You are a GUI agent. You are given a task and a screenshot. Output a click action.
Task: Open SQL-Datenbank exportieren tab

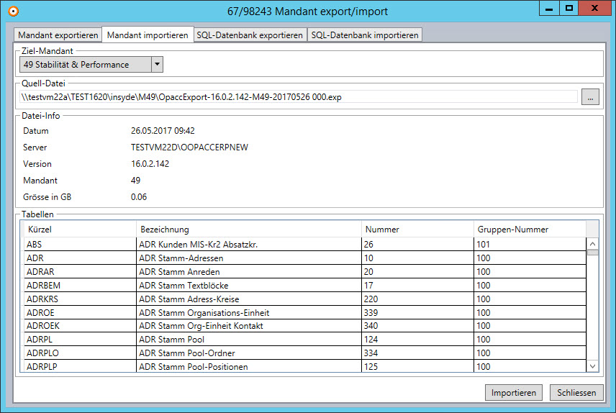point(250,35)
